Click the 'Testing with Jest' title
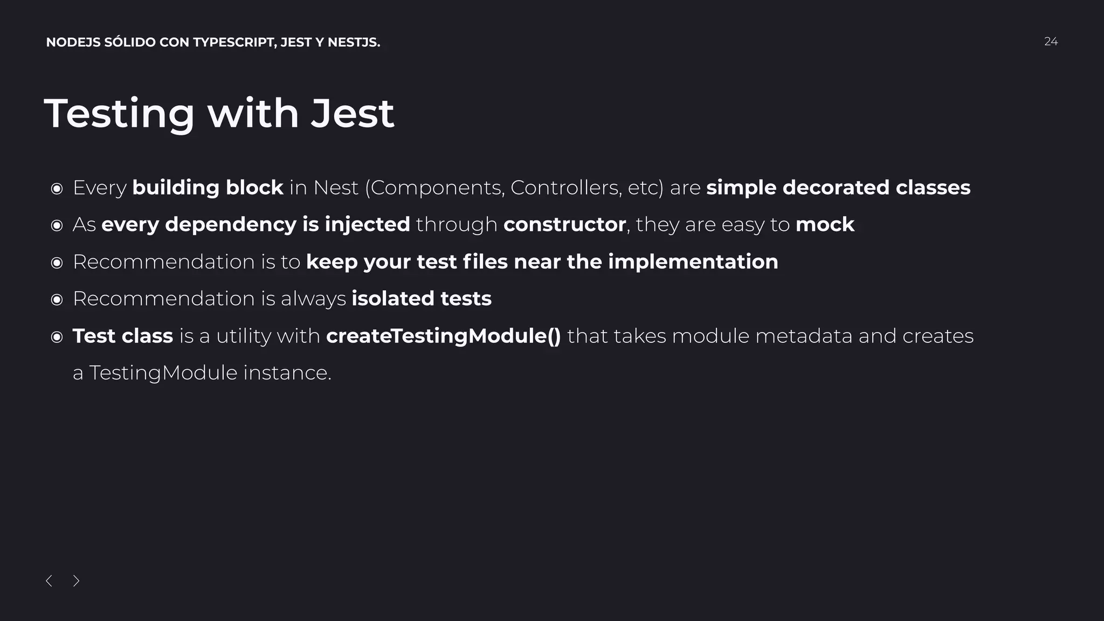 coord(219,113)
